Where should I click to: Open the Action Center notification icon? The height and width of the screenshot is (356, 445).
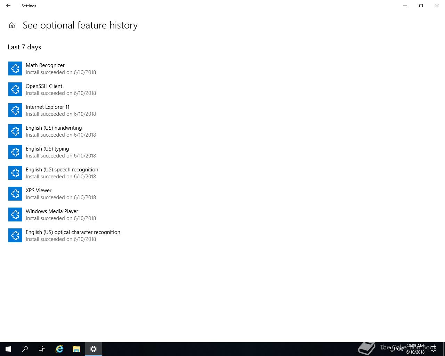point(434,349)
